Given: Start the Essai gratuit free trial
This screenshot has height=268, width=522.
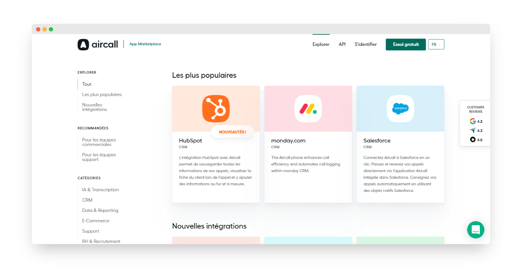Looking at the screenshot, I should click(x=406, y=45).
